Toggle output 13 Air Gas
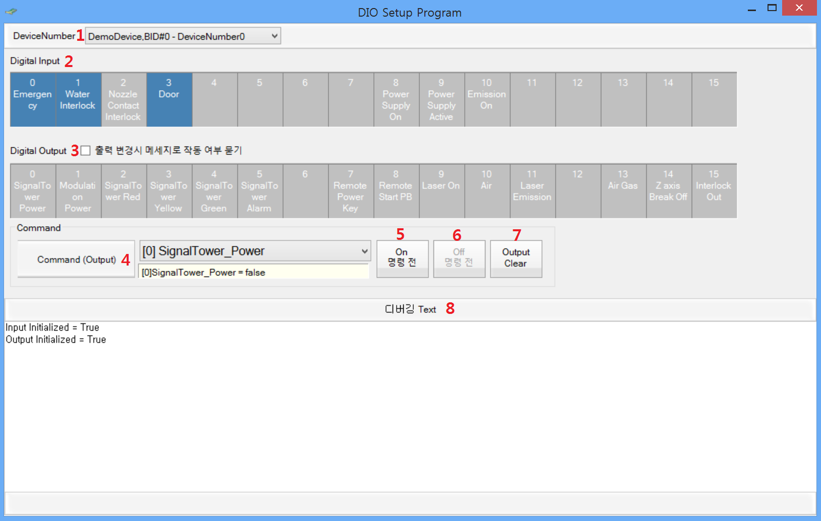Screen dimensions: 821x521 (623, 191)
